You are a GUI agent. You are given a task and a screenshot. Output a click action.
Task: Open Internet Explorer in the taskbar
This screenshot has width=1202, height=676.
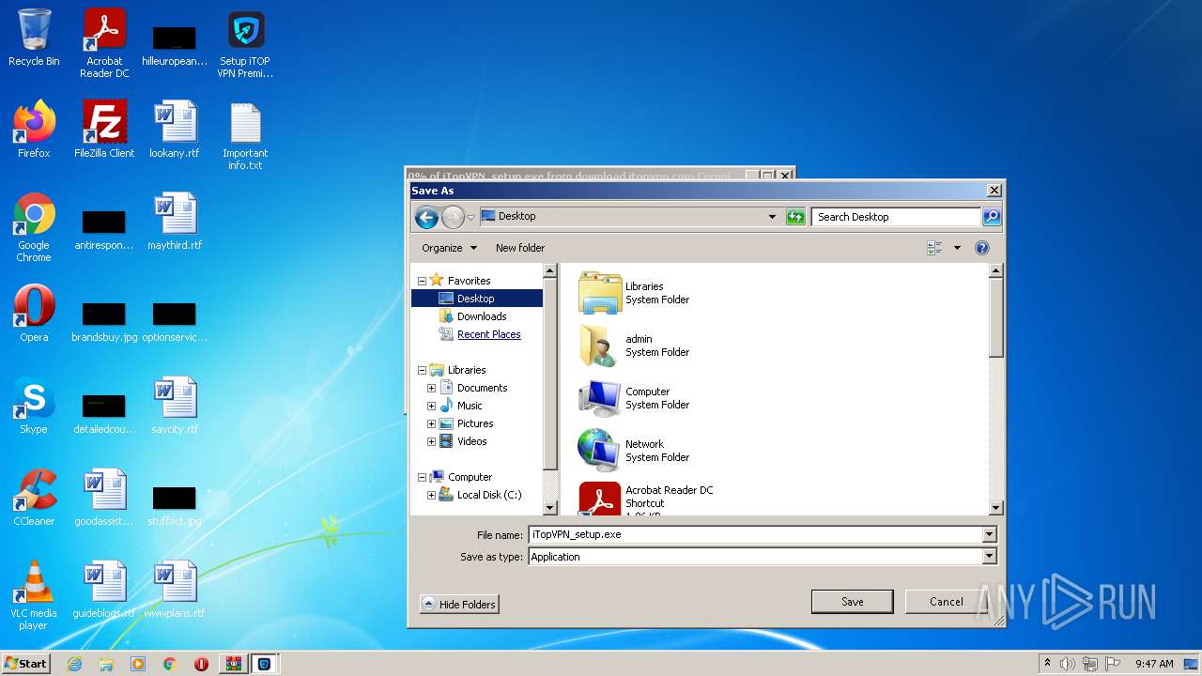click(x=74, y=664)
